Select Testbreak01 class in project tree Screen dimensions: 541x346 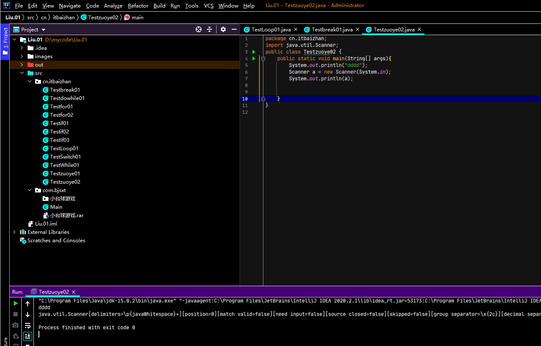[65, 90]
